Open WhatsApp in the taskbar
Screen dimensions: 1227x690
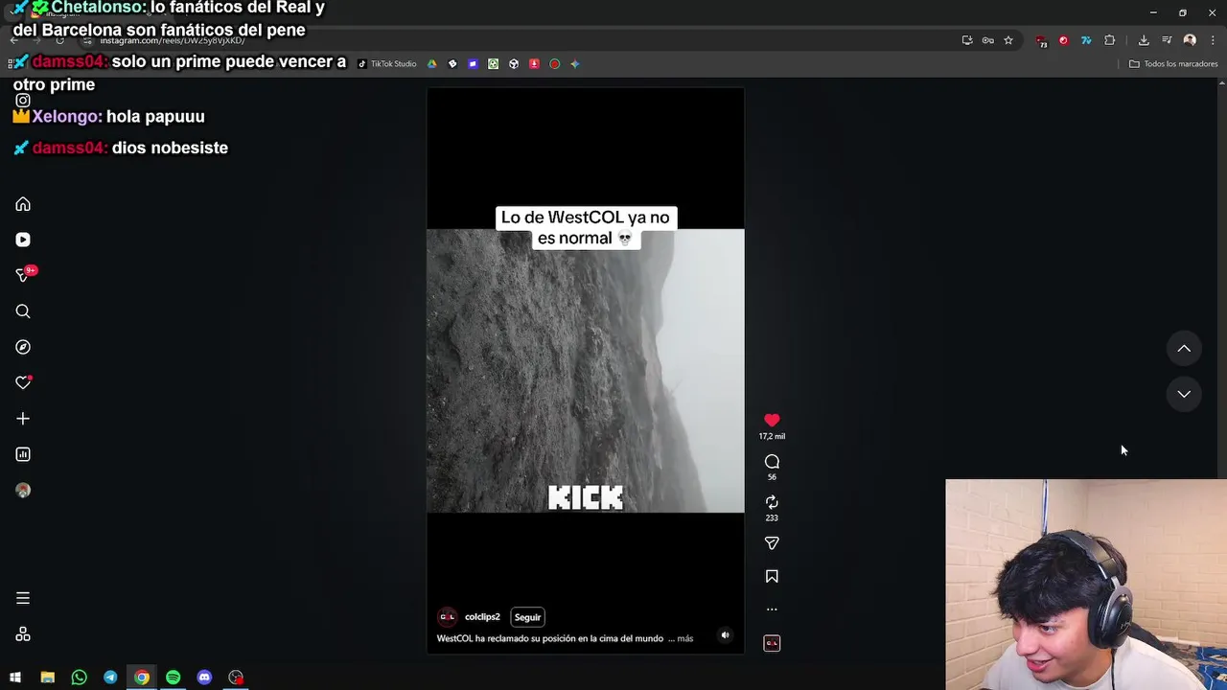[79, 678]
